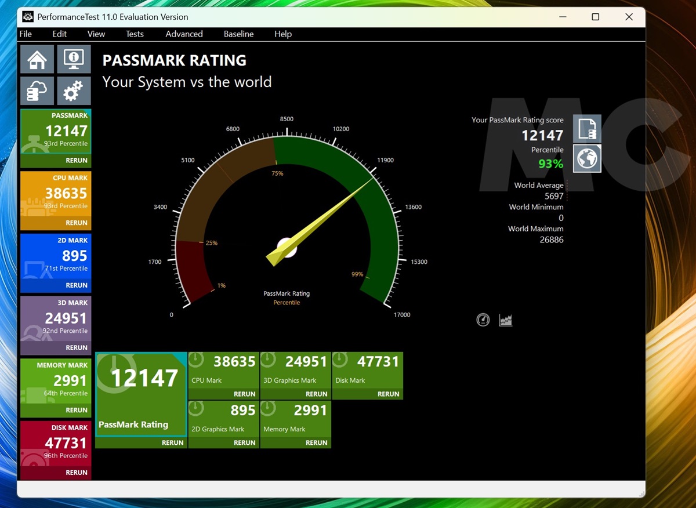The height and width of the screenshot is (508, 696).
Task: Switch to the gauge view icon
Action: [483, 320]
